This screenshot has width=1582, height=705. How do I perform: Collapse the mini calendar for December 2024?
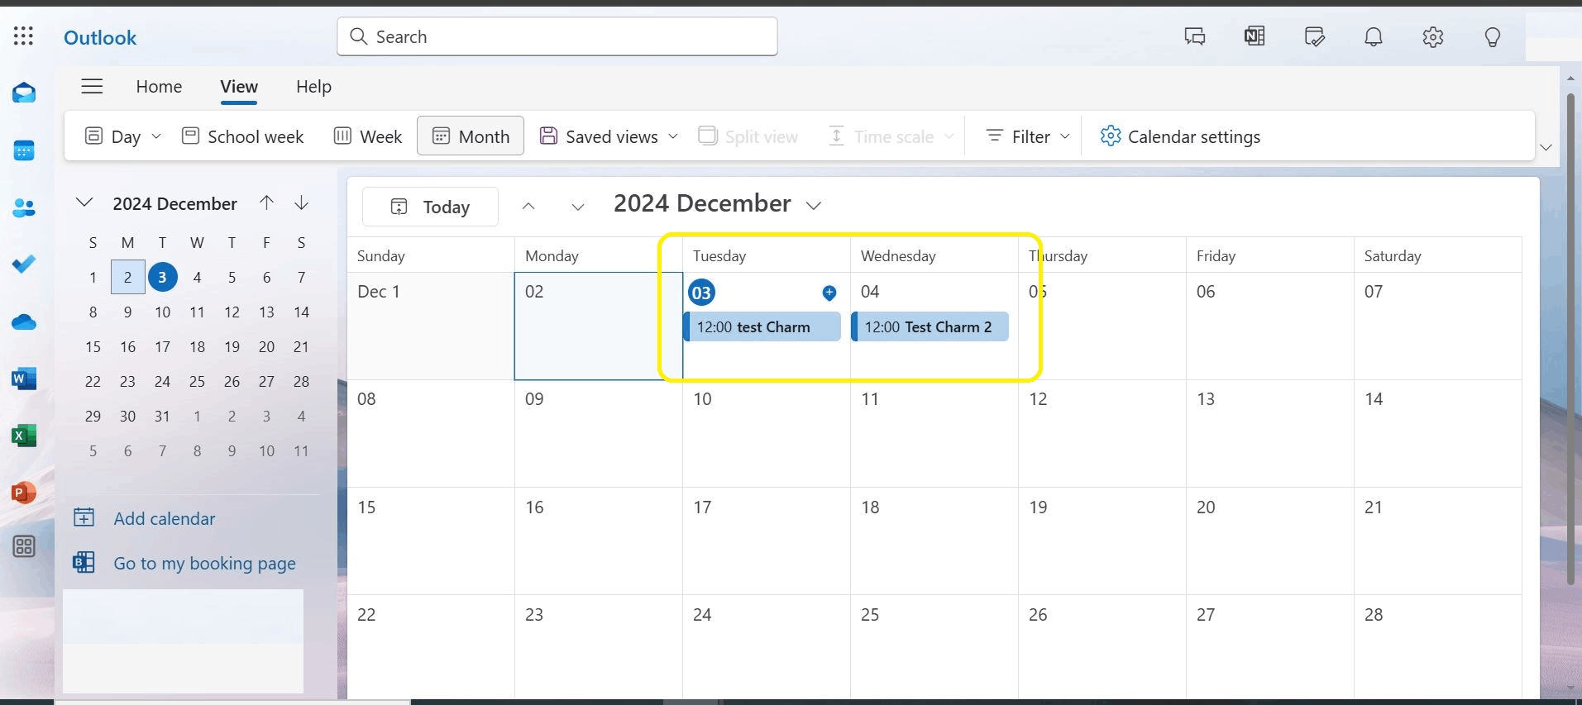[x=84, y=202]
